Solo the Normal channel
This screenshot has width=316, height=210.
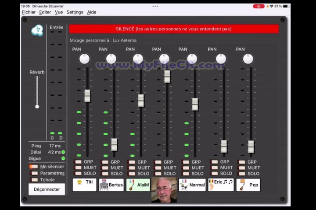tap(186, 174)
